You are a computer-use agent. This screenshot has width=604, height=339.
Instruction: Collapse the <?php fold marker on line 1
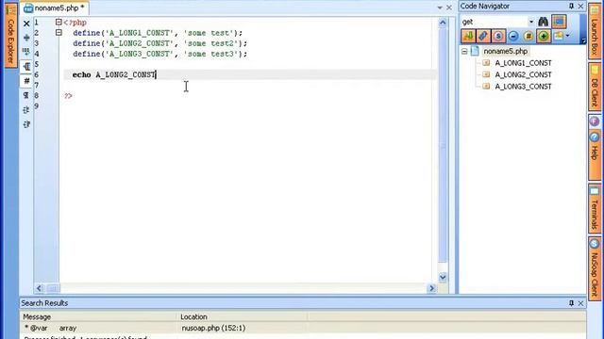(59, 23)
